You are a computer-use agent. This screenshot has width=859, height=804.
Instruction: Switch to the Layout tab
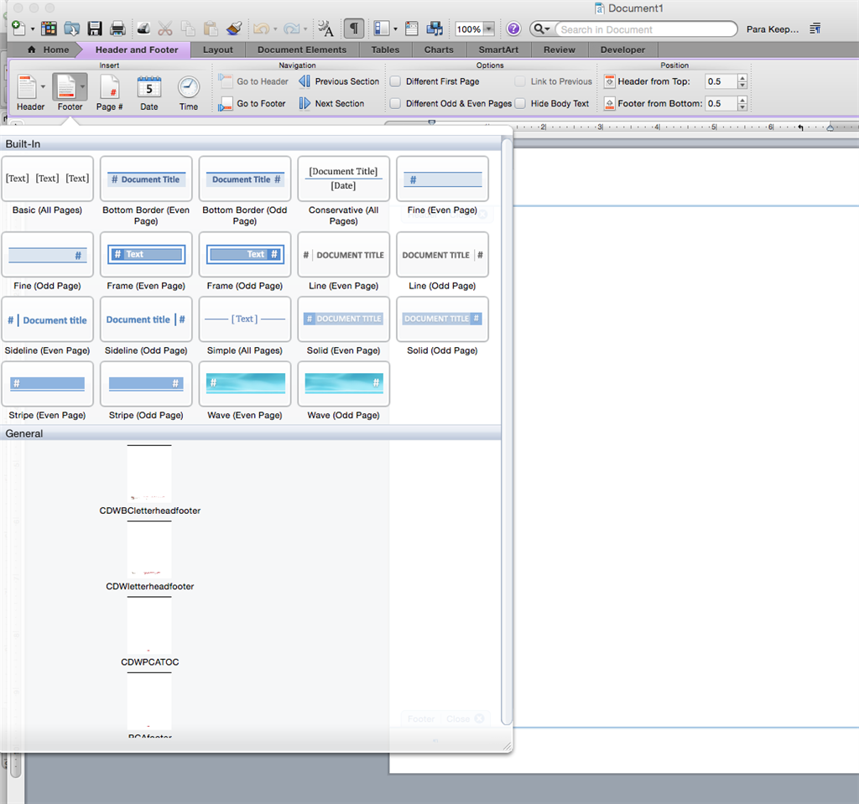[218, 49]
